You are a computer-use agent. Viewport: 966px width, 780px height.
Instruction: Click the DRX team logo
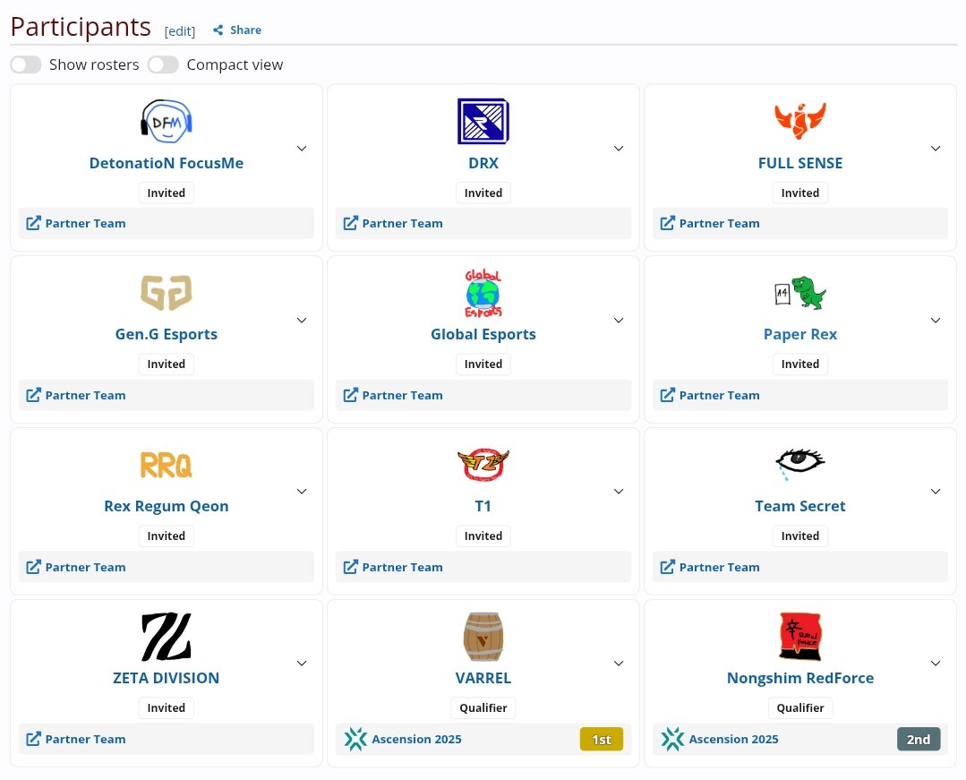[483, 122]
